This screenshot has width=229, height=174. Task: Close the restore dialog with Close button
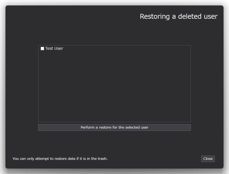208,159
